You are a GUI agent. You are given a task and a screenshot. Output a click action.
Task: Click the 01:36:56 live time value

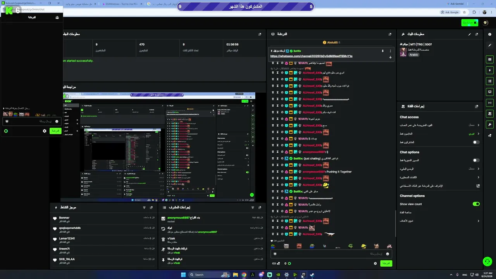pos(232,45)
